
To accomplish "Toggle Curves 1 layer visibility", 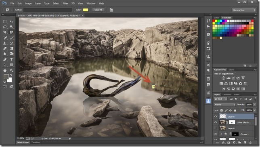I will [x=216, y=134].
